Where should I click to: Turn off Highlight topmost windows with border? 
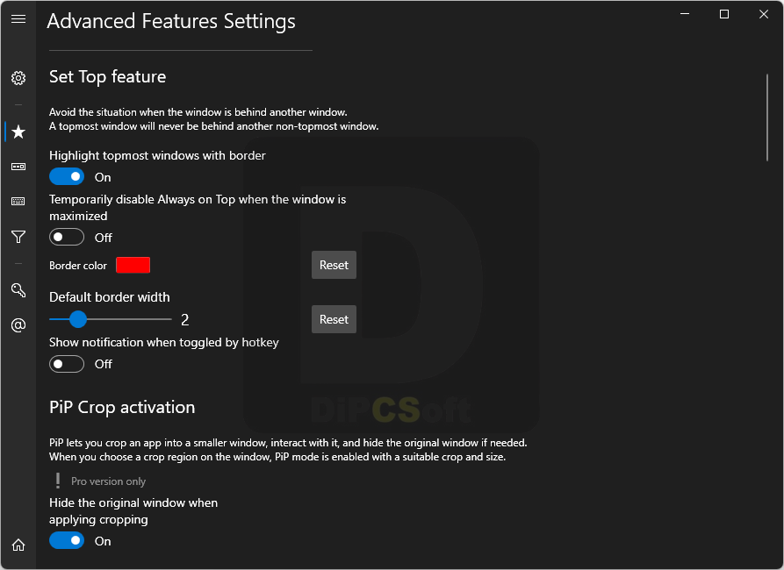point(67,176)
